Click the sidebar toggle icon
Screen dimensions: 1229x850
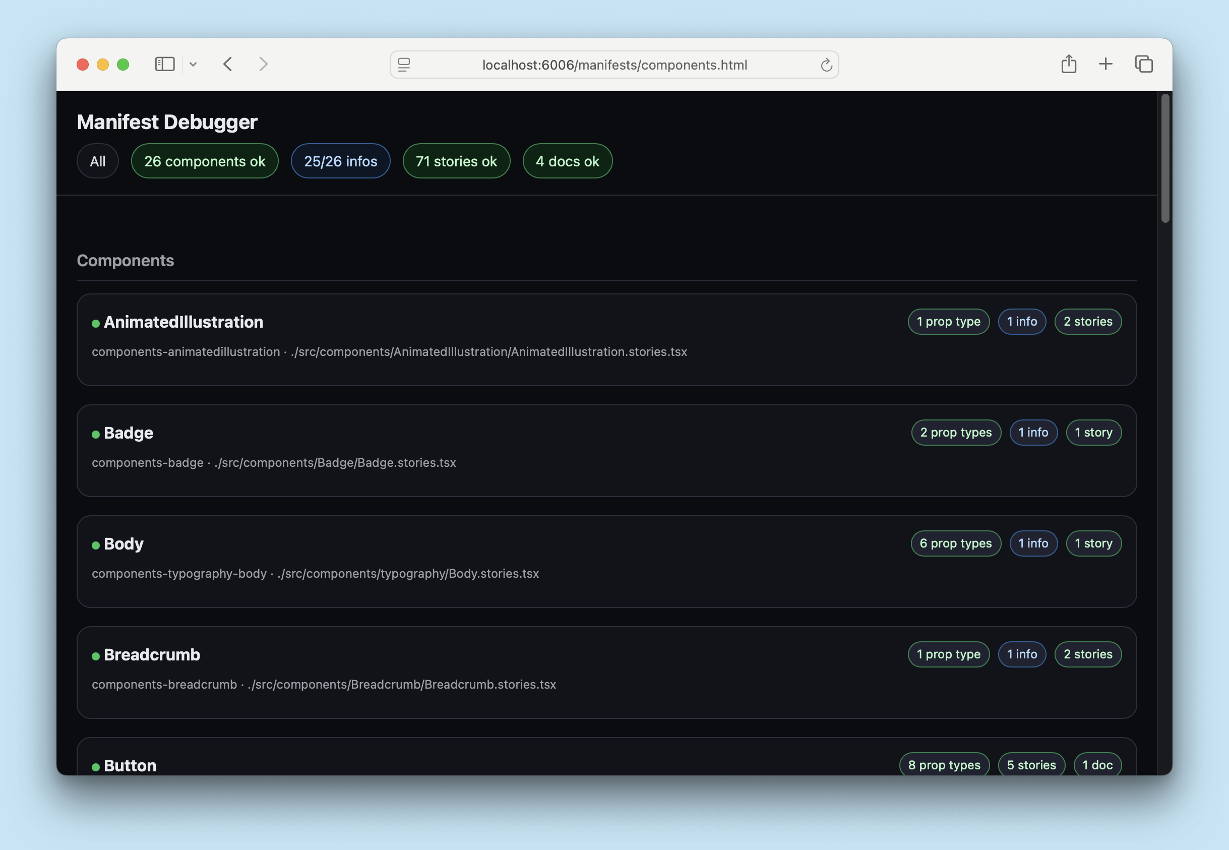point(164,64)
